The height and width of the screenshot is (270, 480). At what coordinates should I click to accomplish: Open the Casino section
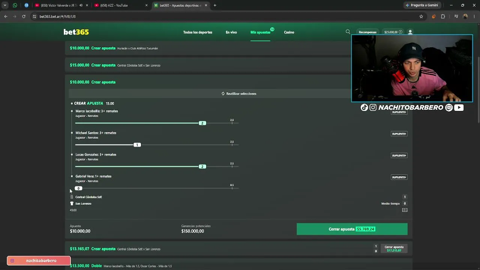pos(289,32)
